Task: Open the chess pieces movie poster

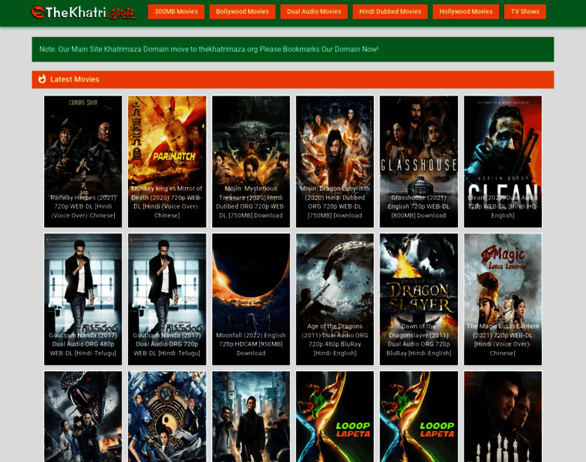Action: point(503,417)
